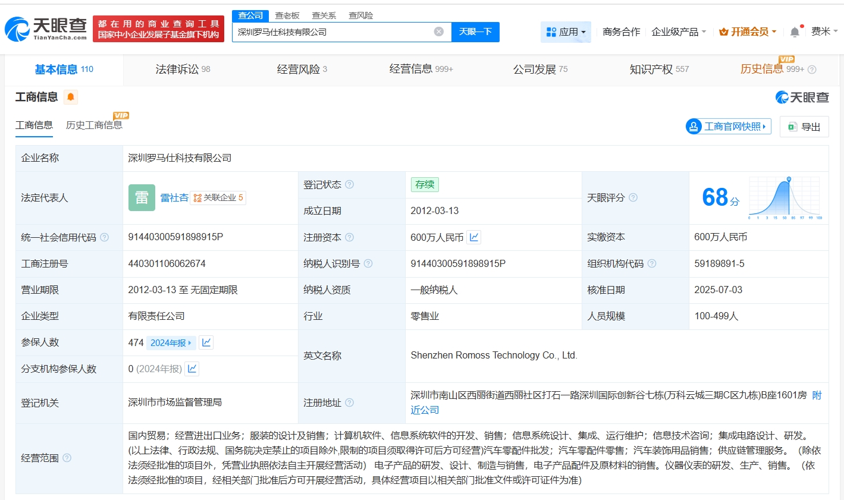Open registered capital trend chart icon

(x=474, y=237)
